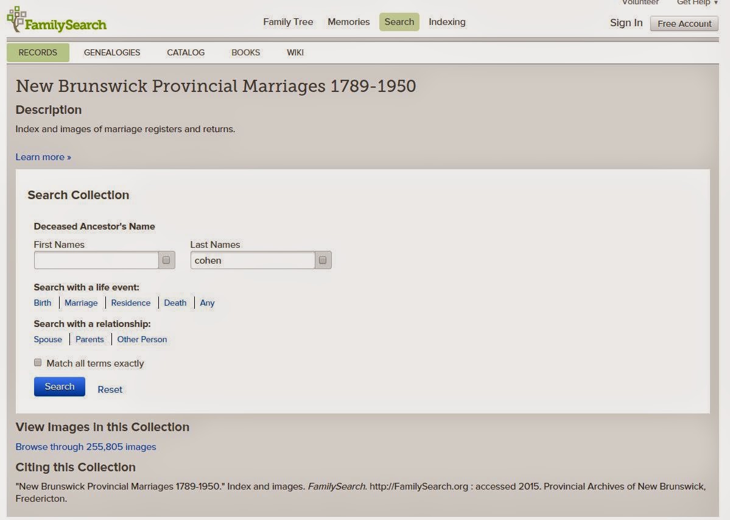Expand the Birth life event option
The image size is (730, 520).
(43, 303)
